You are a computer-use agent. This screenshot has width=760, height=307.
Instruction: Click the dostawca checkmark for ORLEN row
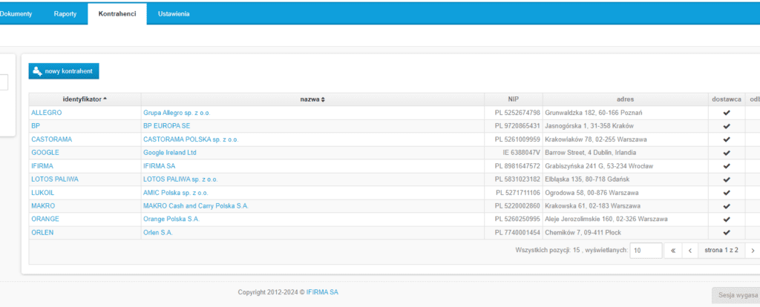pos(727,233)
